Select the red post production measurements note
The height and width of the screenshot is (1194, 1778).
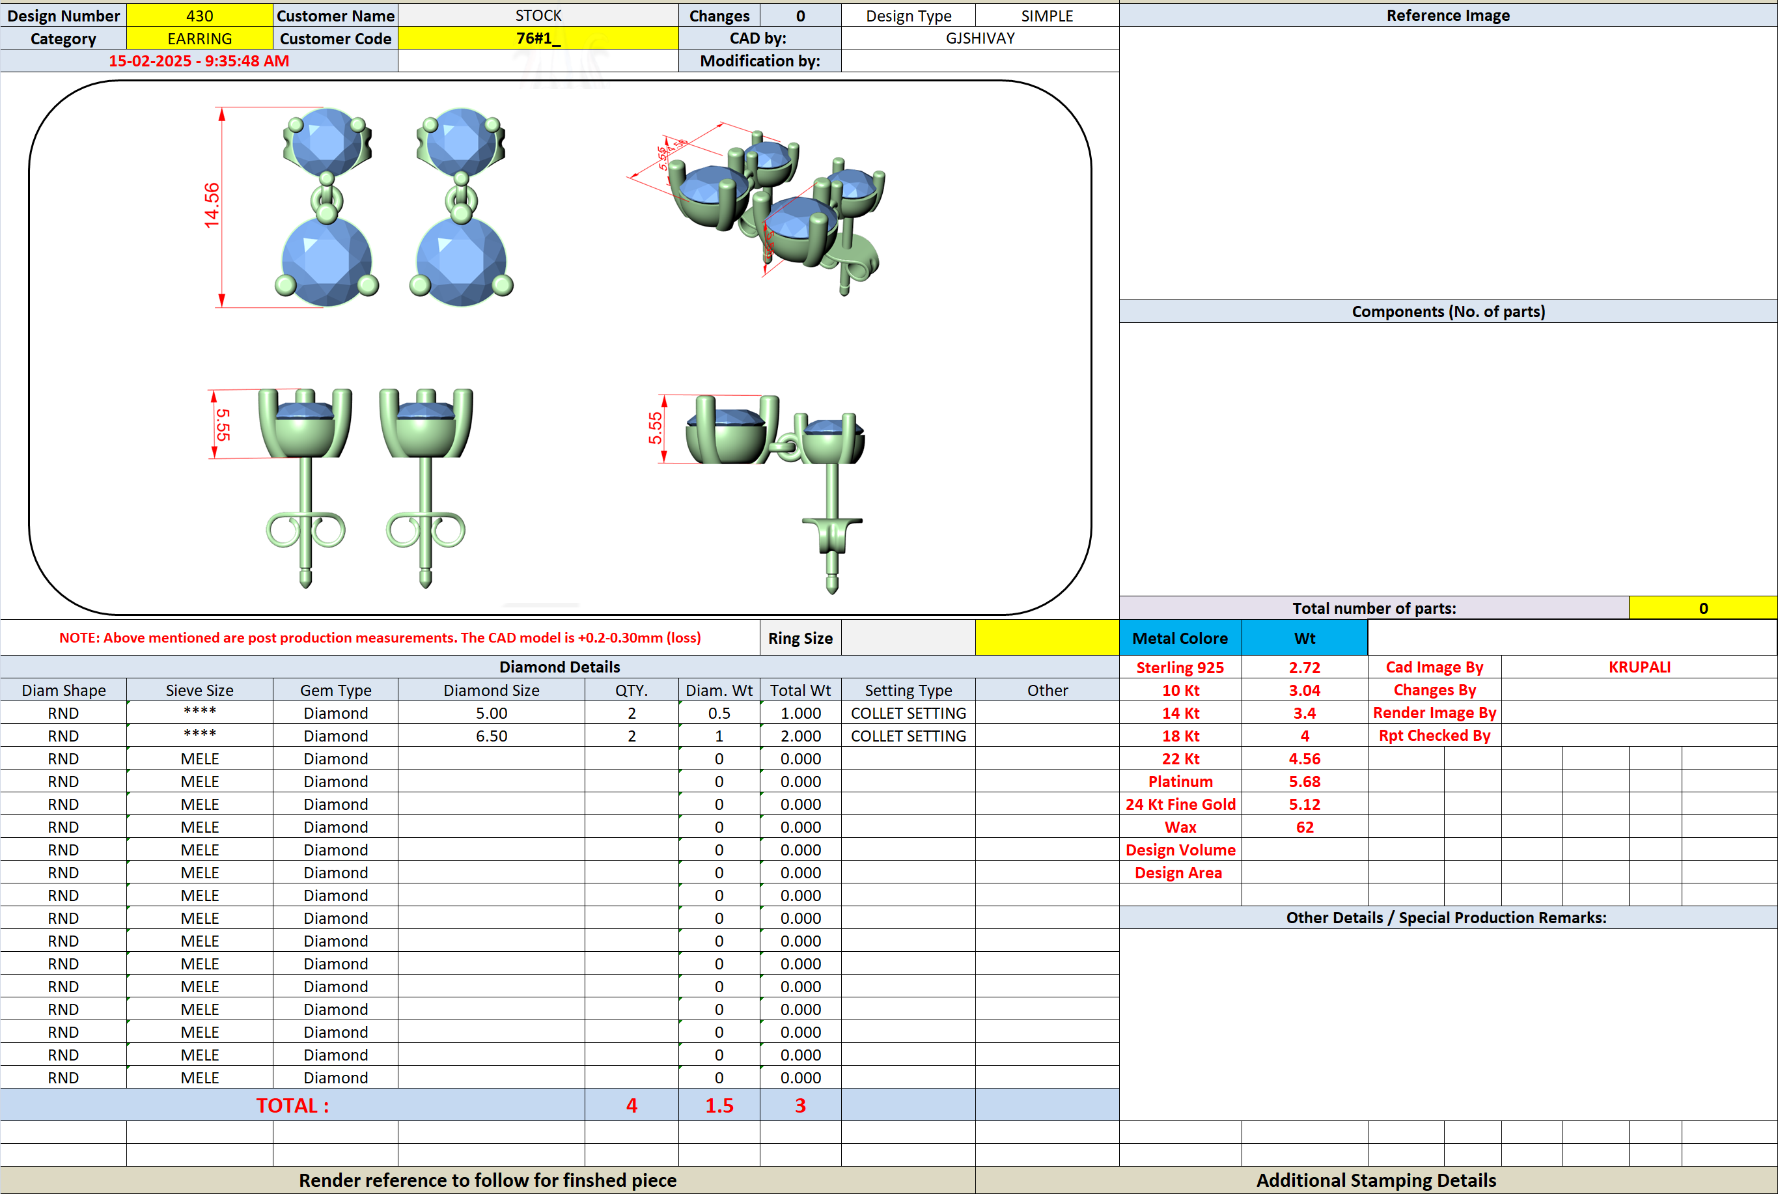point(380,637)
